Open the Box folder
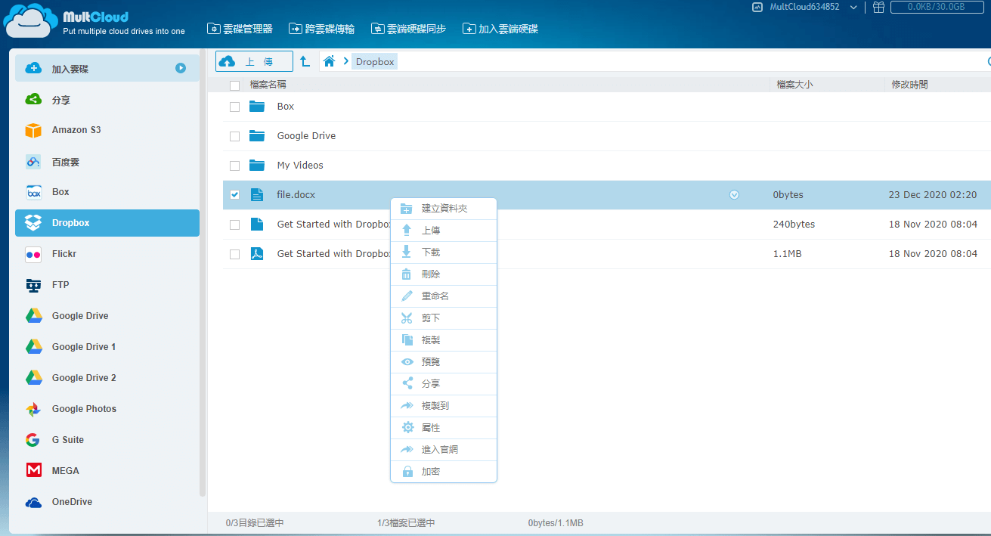 [286, 107]
